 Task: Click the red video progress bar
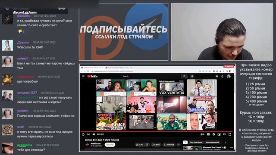pyautogui.click(x=157, y=131)
